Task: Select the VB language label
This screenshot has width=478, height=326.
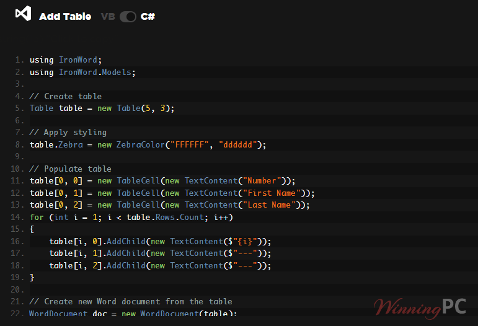Action: [x=108, y=17]
